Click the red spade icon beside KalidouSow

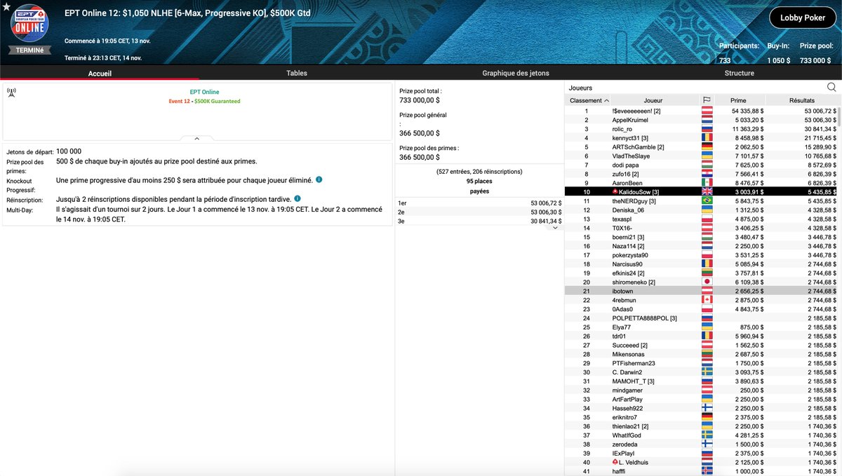[616, 191]
